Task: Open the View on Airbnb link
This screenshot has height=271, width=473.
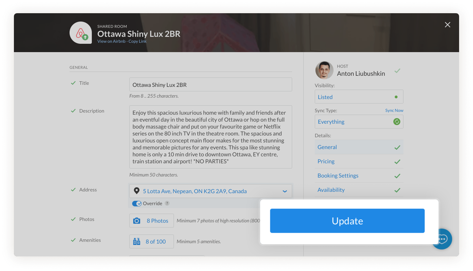Action: [111, 41]
